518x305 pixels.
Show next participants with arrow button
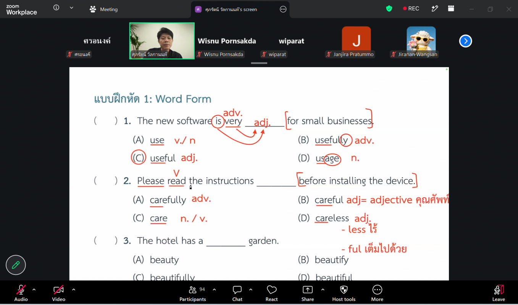pyautogui.click(x=465, y=41)
